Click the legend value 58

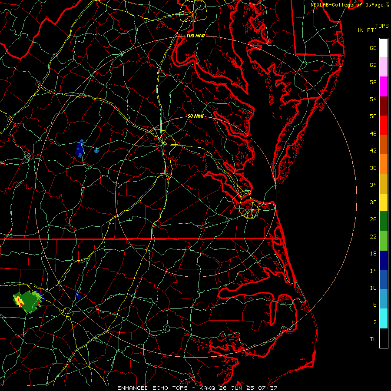coord(373,82)
